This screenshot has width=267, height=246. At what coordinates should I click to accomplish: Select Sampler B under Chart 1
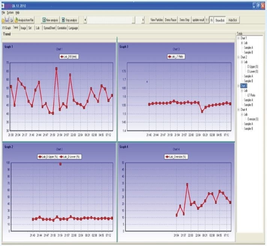pos(249,52)
